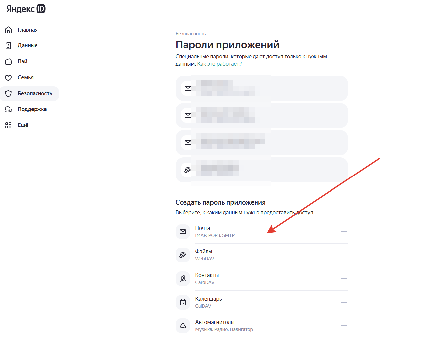Click the Почта envelope icon
This screenshot has height=352, width=441.
(183, 232)
